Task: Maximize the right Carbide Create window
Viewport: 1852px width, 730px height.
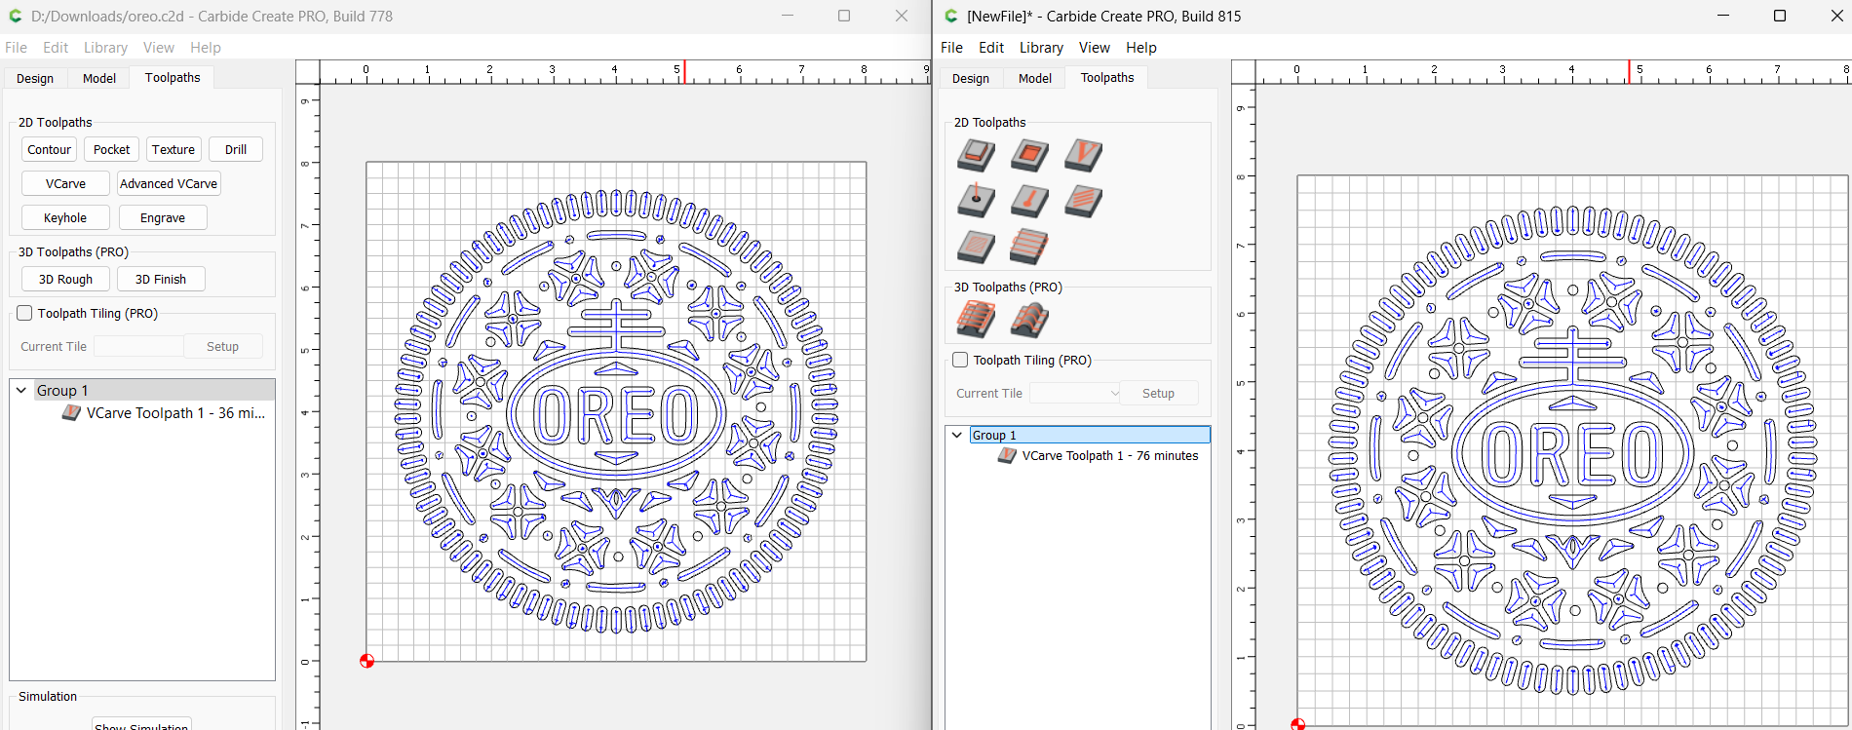Action: click(1779, 16)
